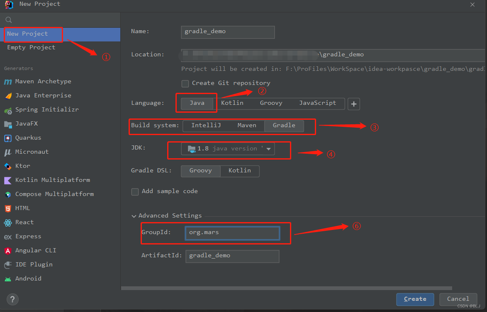Viewport: 487px width, 312px height.
Task: Click the Angular CLI icon
Action: point(8,251)
